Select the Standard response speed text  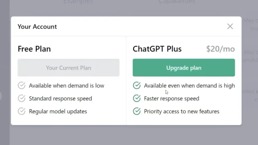(x=60, y=98)
